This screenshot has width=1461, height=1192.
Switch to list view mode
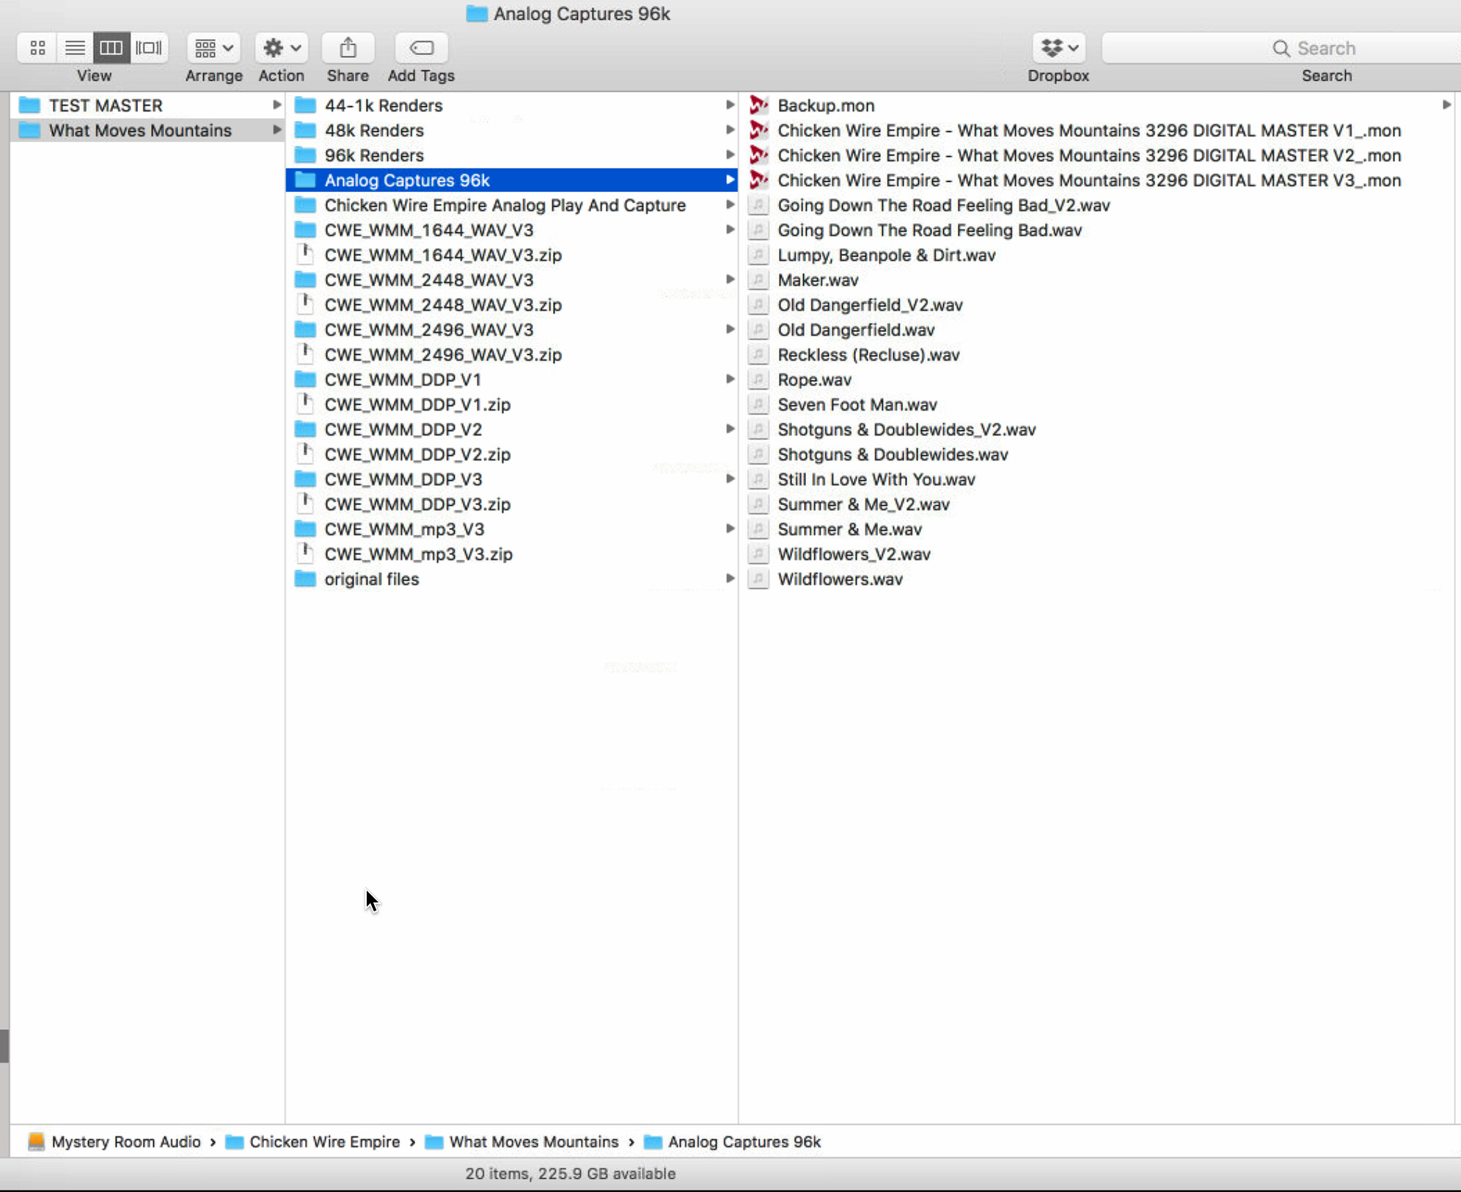pos(75,48)
